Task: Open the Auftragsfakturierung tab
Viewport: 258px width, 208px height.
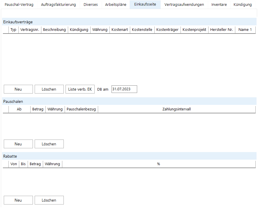Action: [x=58, y=5]
